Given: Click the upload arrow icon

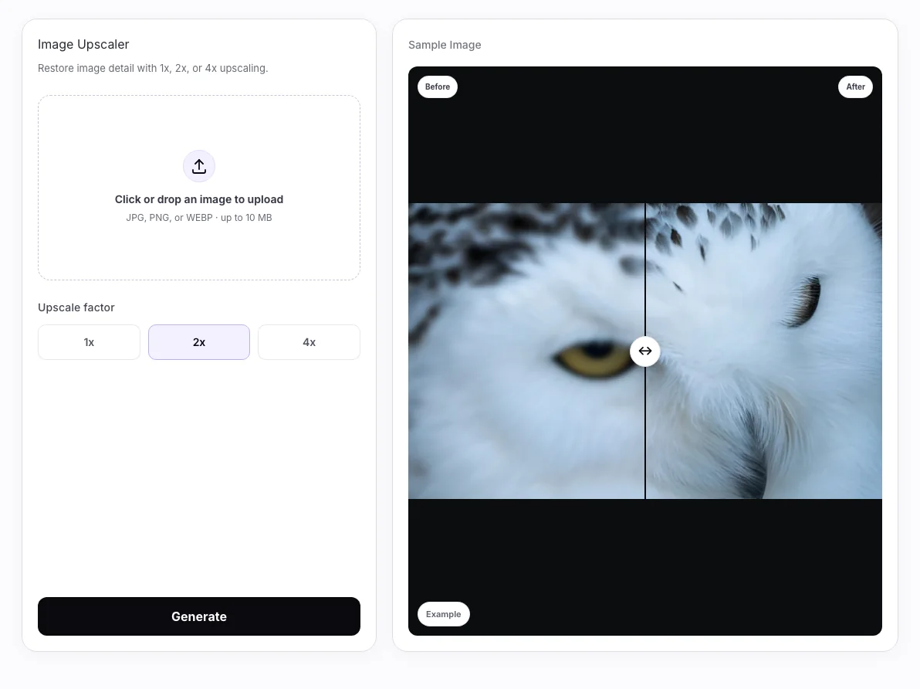Looking at the screenshot, I should tap(199, 166).
